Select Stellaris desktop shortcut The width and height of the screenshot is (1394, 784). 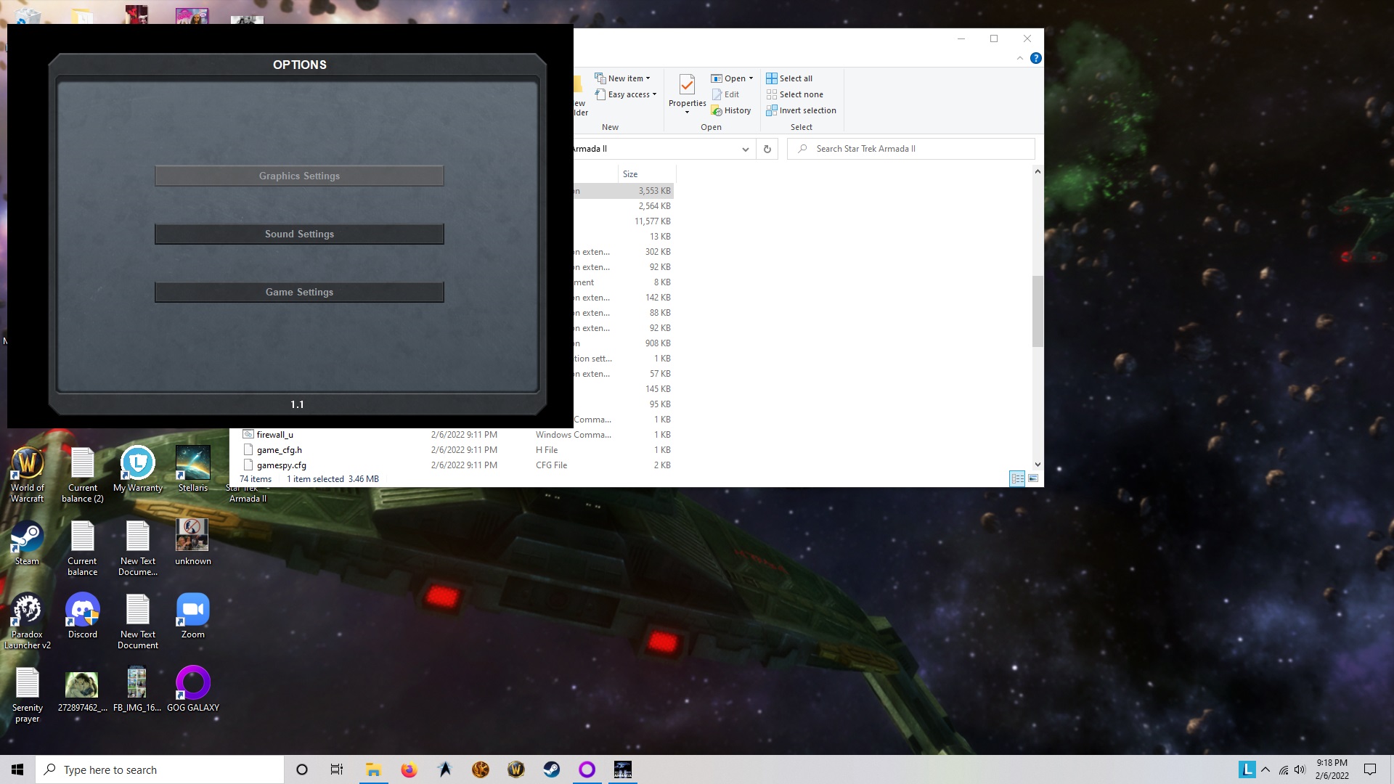coord(193,469)
